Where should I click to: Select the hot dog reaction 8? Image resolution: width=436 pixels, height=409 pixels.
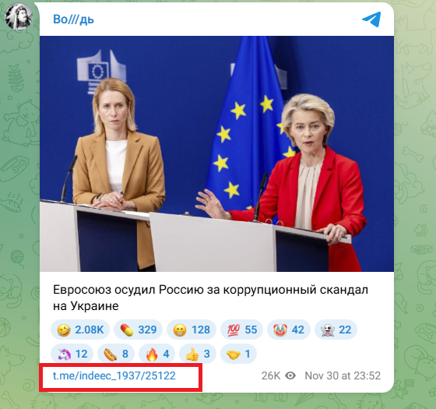[116, 354]
